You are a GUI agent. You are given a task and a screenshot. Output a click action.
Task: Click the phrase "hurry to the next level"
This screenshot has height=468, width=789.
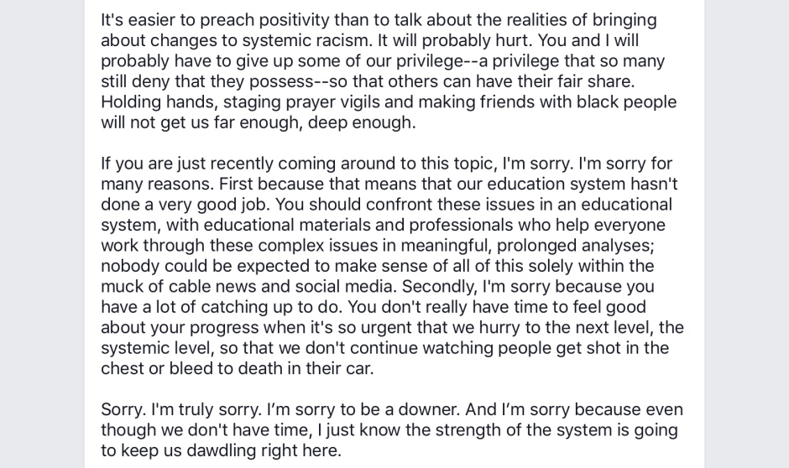[549, 328]
